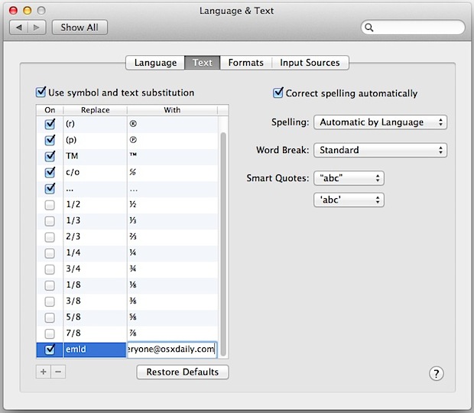This screenshot has height=413, width=474.
Task: Click the substitution list scrollbar
Action: click(223, 244)
